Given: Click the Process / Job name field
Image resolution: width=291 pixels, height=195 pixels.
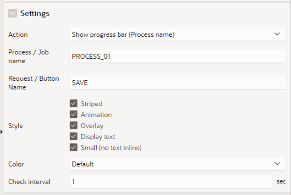Looking at the screenshot, I should (178, 56).
